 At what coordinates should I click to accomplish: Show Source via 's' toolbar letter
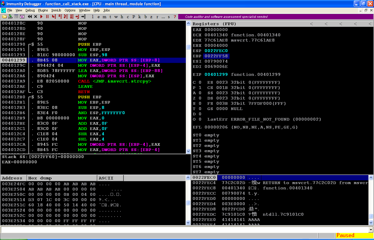pos(169,17)
